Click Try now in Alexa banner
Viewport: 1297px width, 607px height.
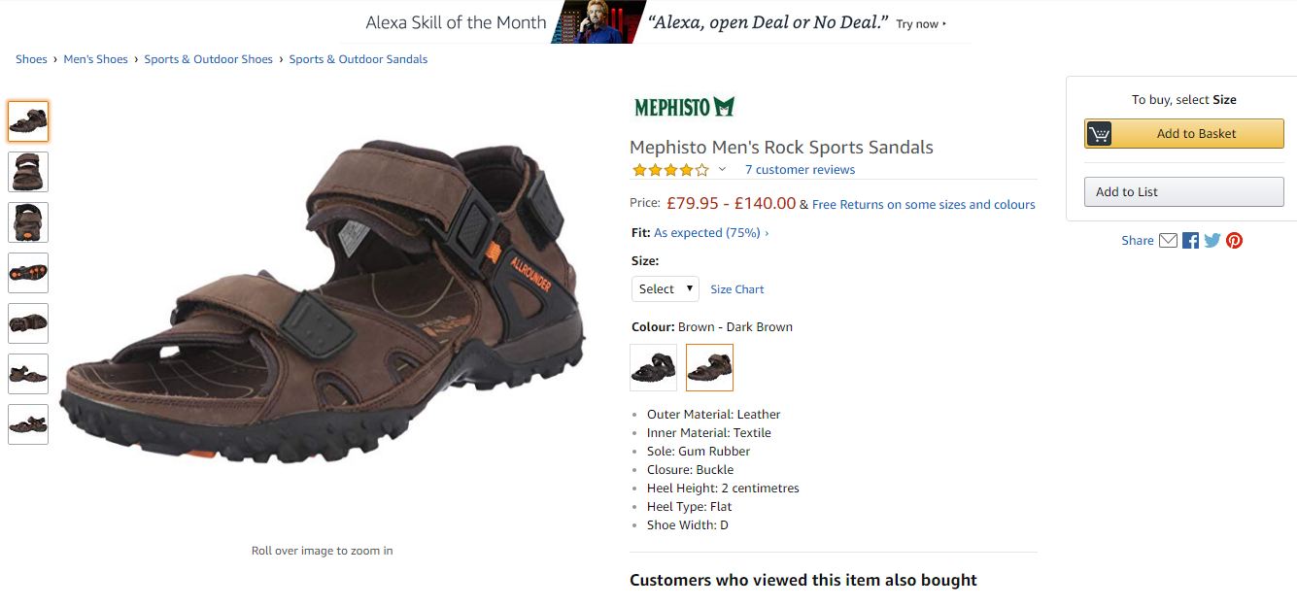tap(920, 24)
